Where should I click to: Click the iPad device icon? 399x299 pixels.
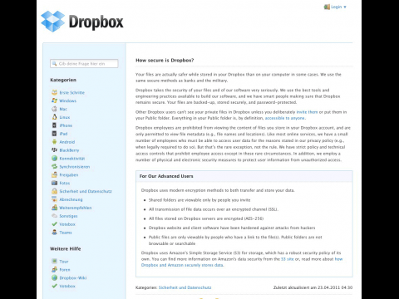(x=55, y=134)
